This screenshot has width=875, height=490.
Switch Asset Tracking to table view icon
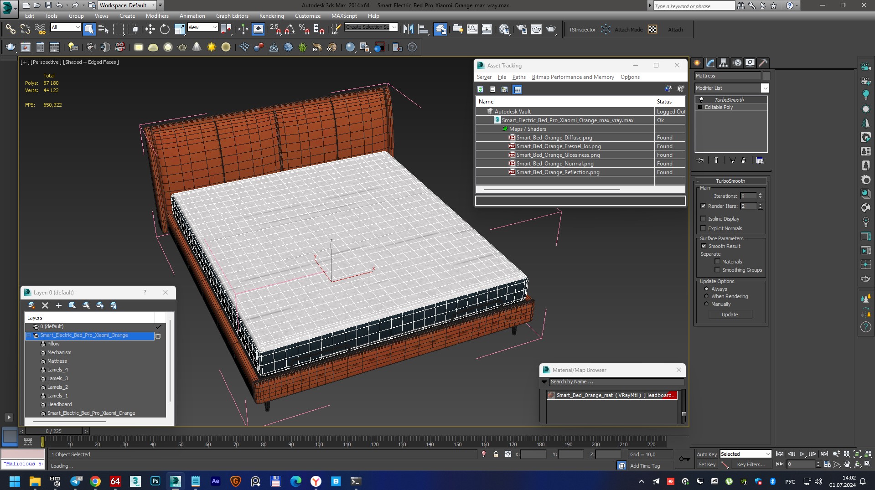(517, 89)
